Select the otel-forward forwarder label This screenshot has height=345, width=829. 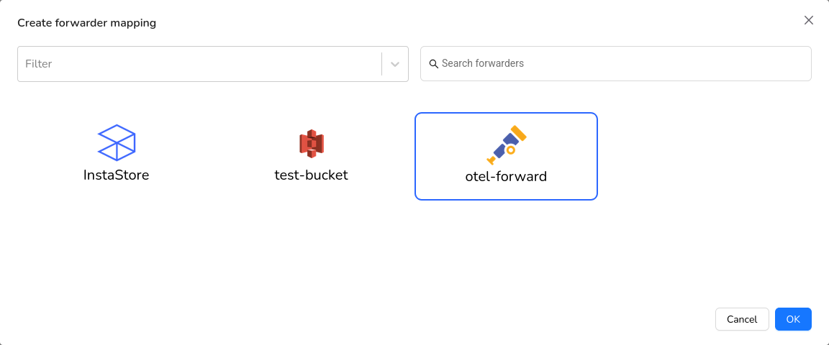click(506, 176)
